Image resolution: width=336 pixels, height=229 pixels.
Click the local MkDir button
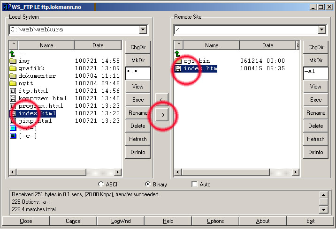pyautogui.click(x=137, y=60)
